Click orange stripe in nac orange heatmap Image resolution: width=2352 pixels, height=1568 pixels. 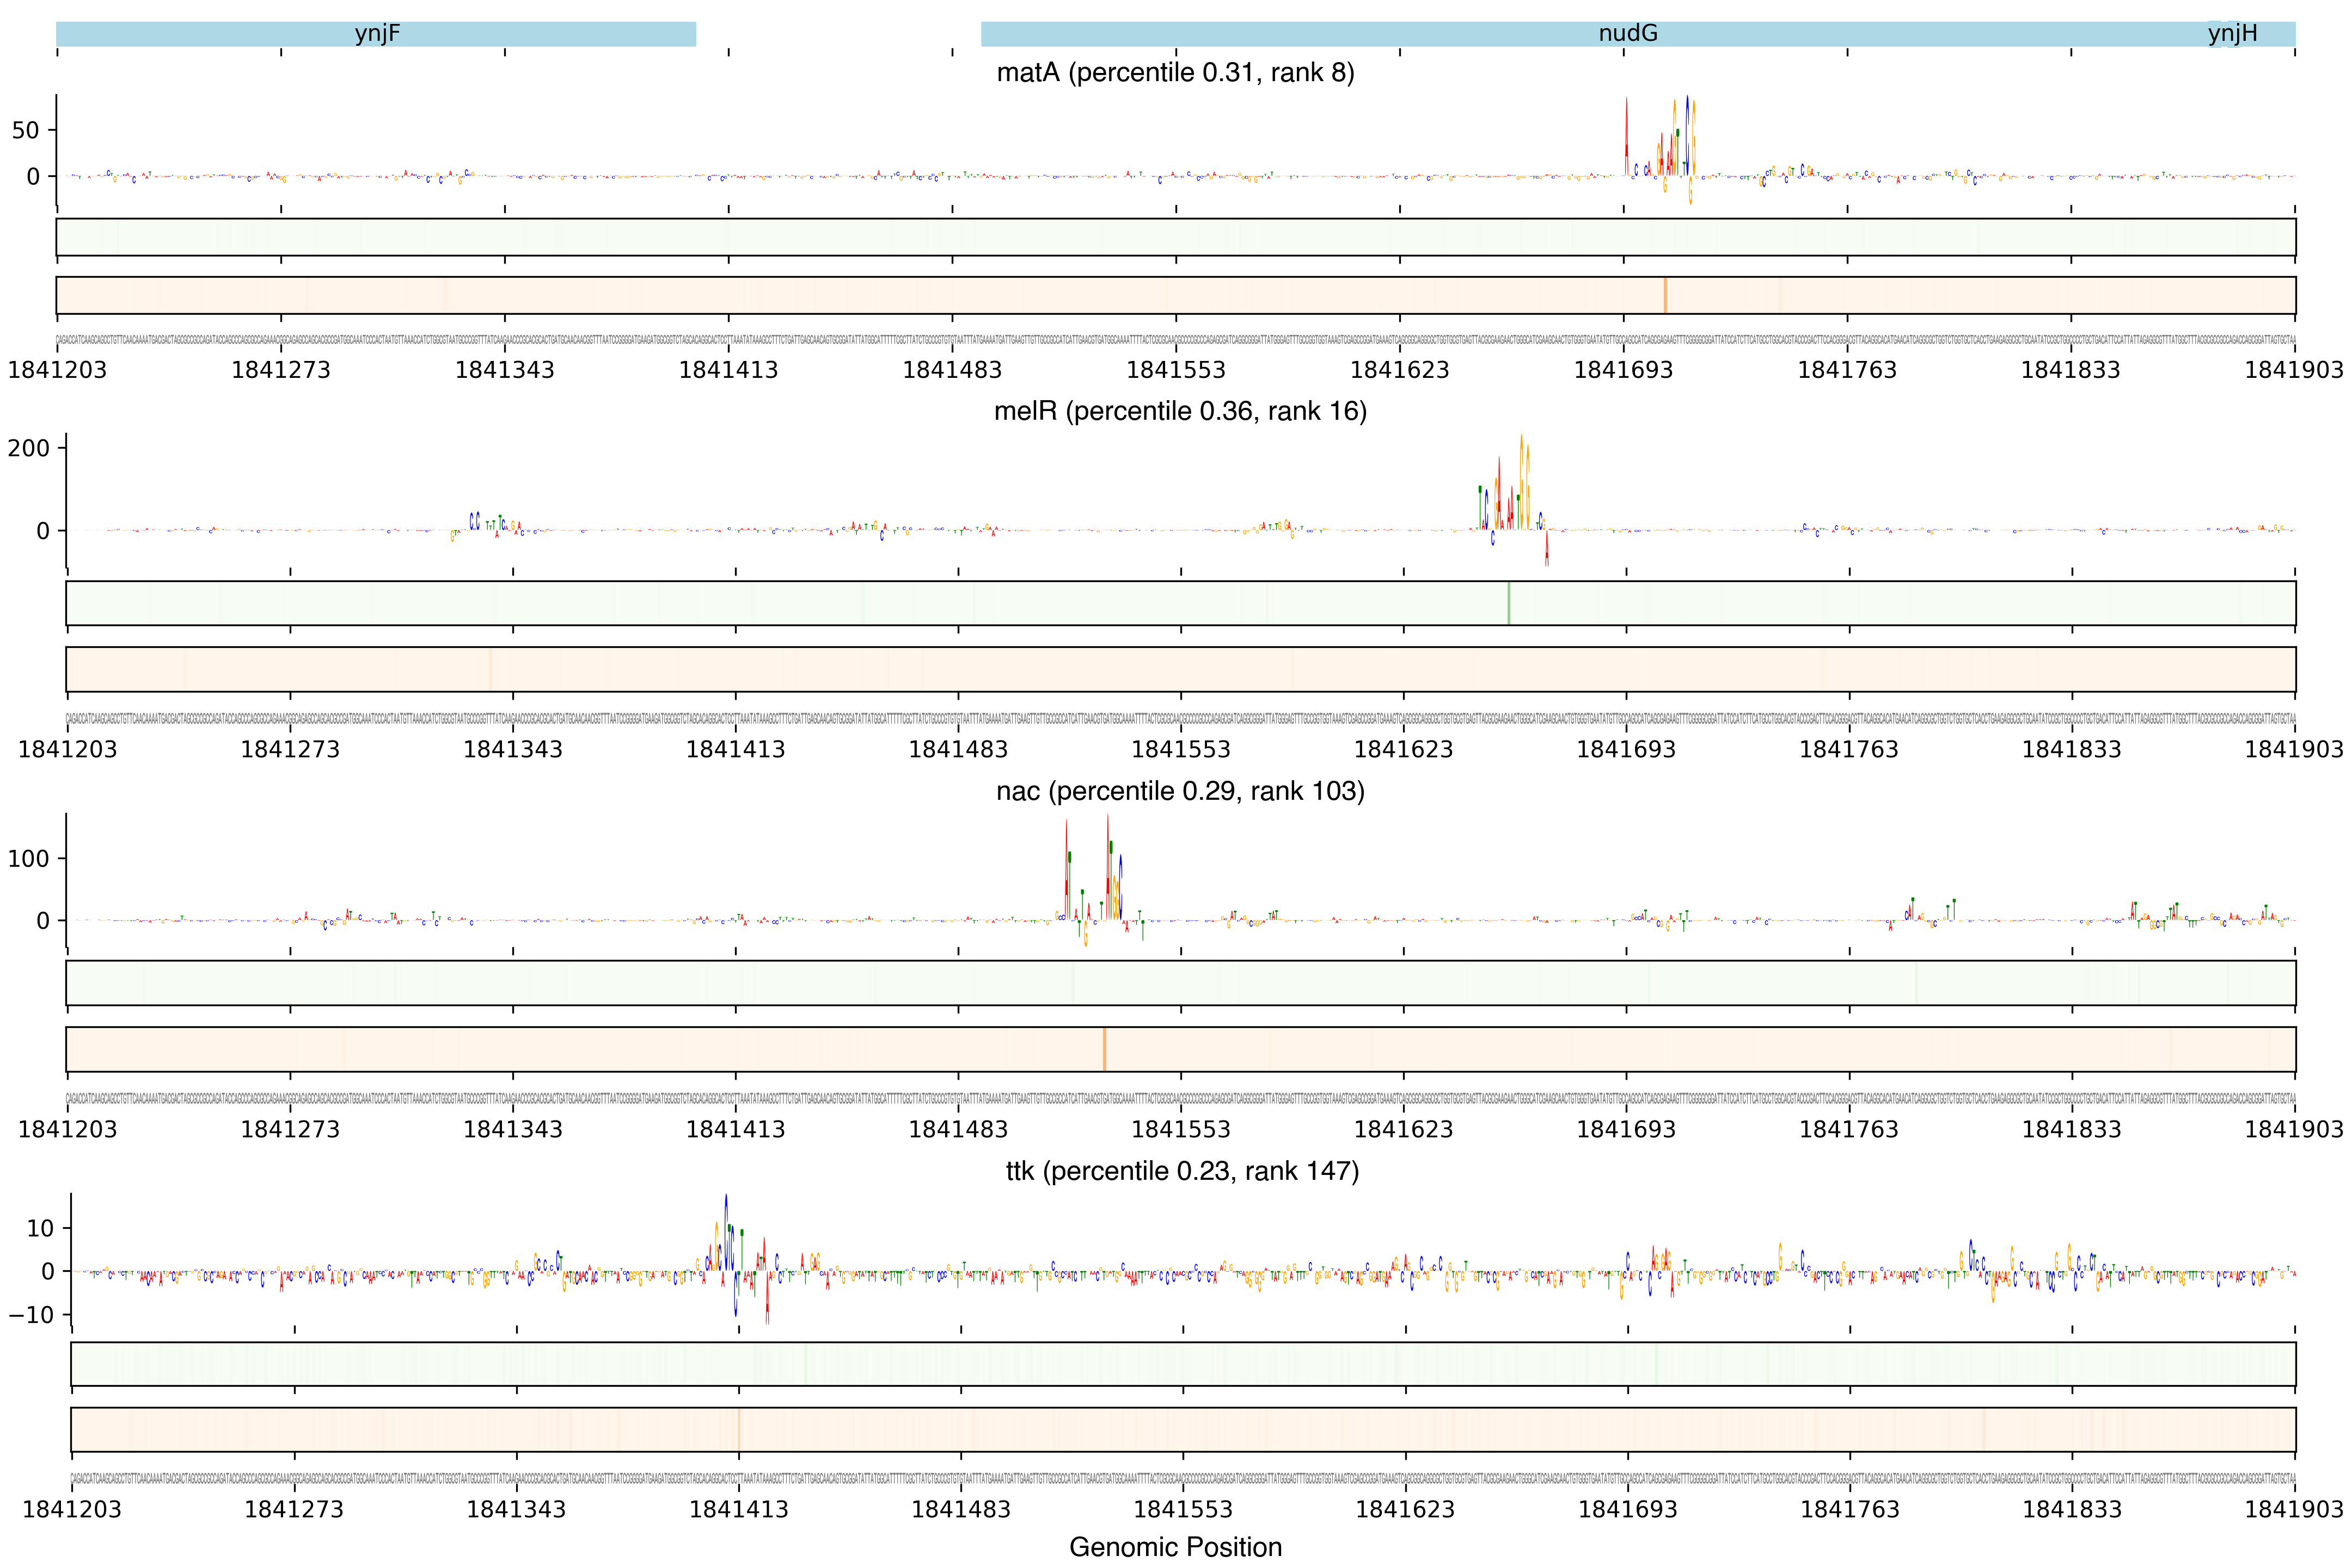coord(1104,1049)
